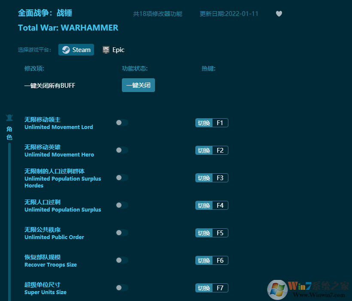Screen dimensions: 352x301
Task: Toggle the 无限人口过剩 switch
Action: click(x=122, y=205)
